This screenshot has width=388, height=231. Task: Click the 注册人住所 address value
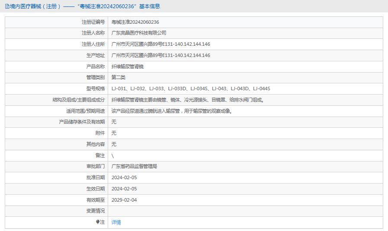pos(160,44)
